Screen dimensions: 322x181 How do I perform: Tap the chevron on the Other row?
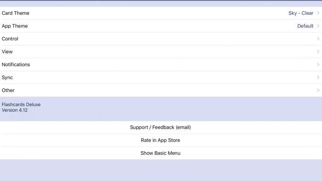pyautogui.click(x=318, y=90)
